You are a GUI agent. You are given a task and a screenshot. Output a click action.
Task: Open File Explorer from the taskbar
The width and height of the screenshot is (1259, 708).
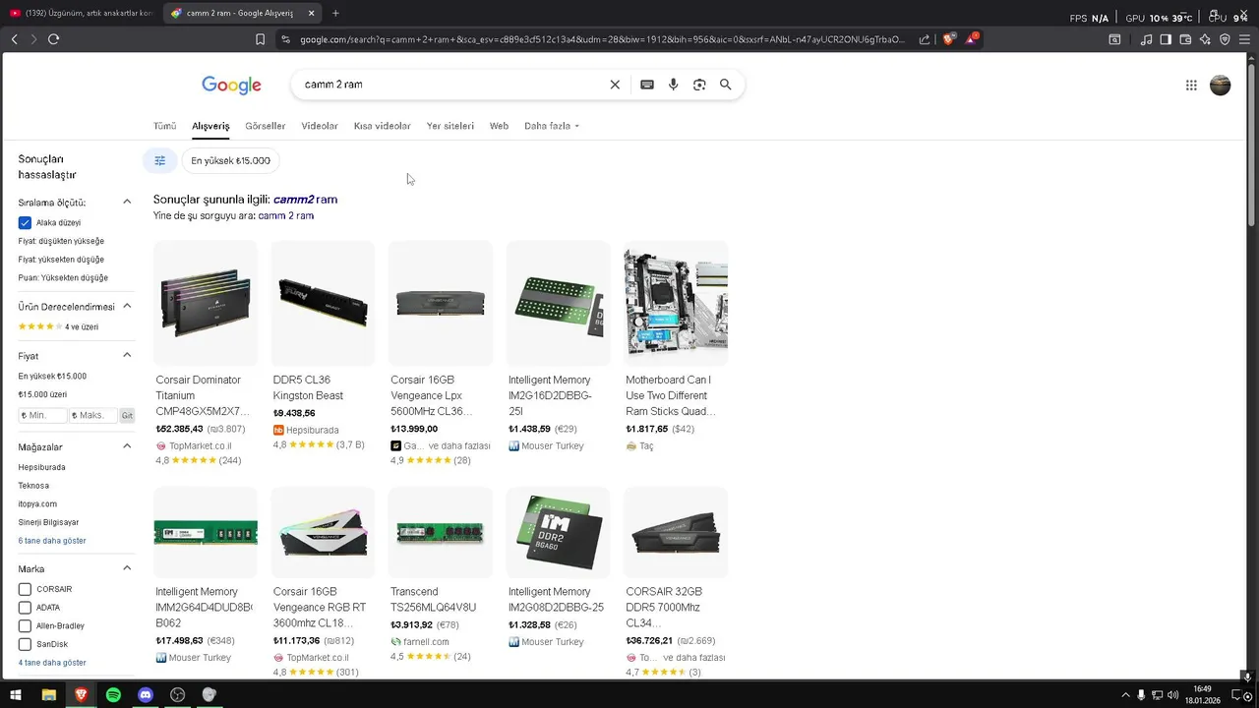48,694
